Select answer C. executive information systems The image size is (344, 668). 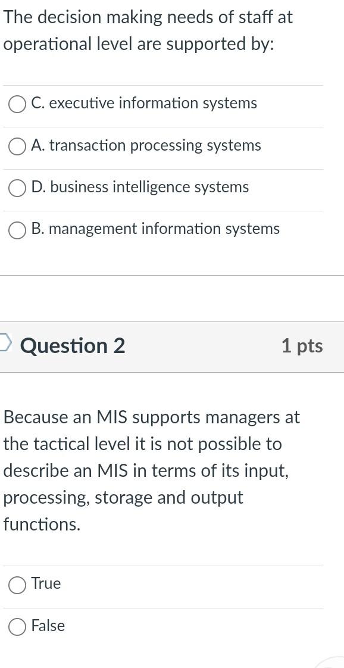coord(17,104)
